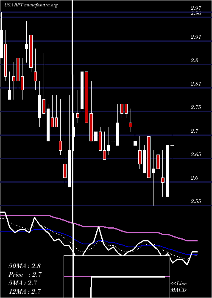The width and height of the screenshot is (212, 298).
Task: Click the <<Live MACD label
Action: pyautogui.click(x=179, y=287)
